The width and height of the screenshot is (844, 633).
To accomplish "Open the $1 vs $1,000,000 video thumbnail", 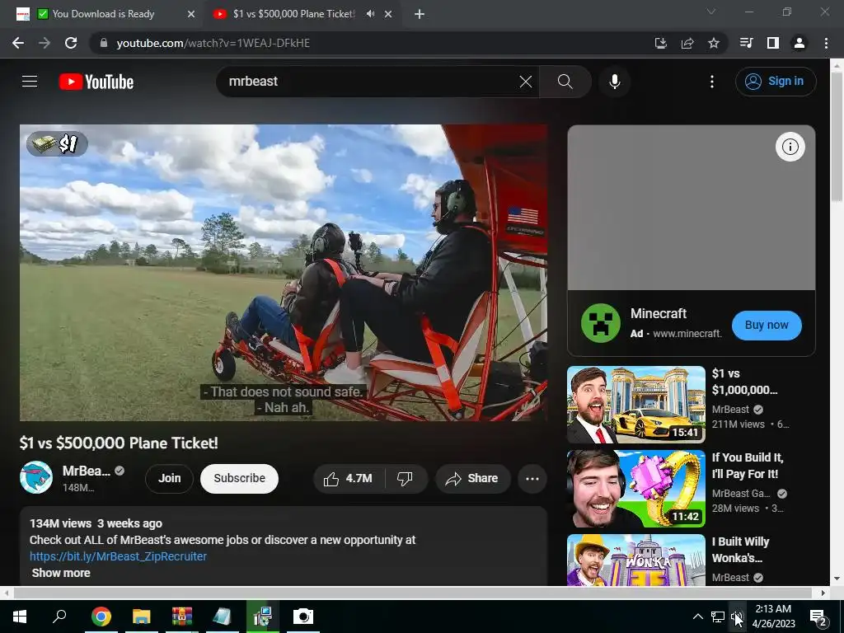I will click(635, 404).
